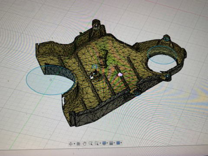Click the top mounting boss of mesh body

[x=96, y=24]
